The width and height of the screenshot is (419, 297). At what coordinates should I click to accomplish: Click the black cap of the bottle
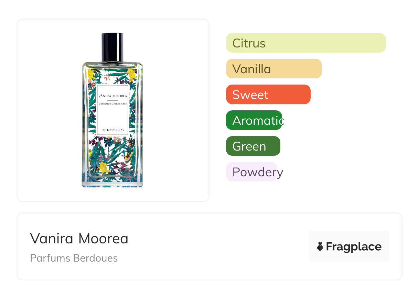pyautogui.click(x=112, y=46)
